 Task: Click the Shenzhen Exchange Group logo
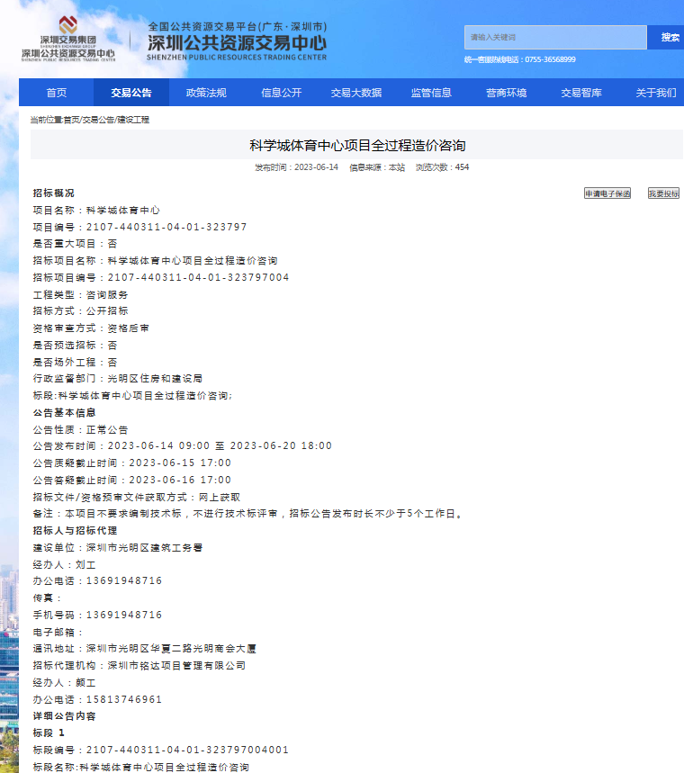pos(67,39)
